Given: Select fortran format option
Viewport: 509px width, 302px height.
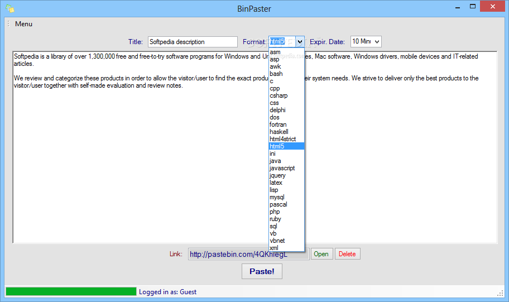Looking at the screenshot, I should [x=286, y=124].
